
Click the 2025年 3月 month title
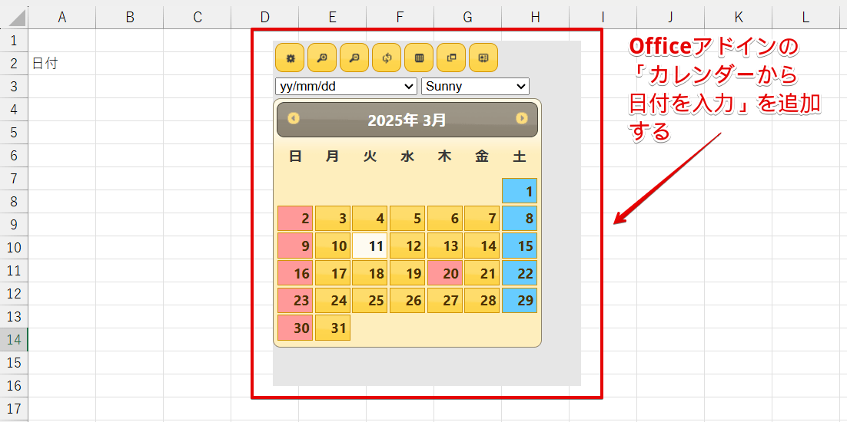(x=407, y=120)
